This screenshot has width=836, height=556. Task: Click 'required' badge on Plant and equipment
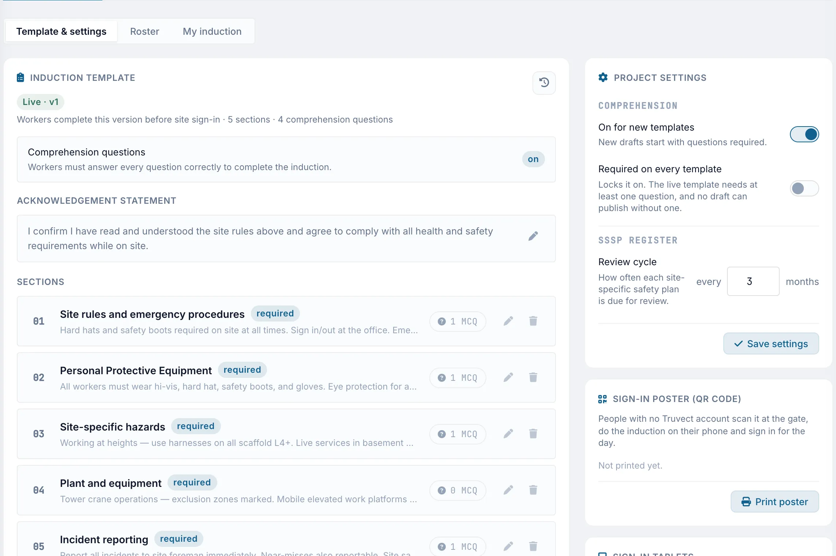(192, 482)
